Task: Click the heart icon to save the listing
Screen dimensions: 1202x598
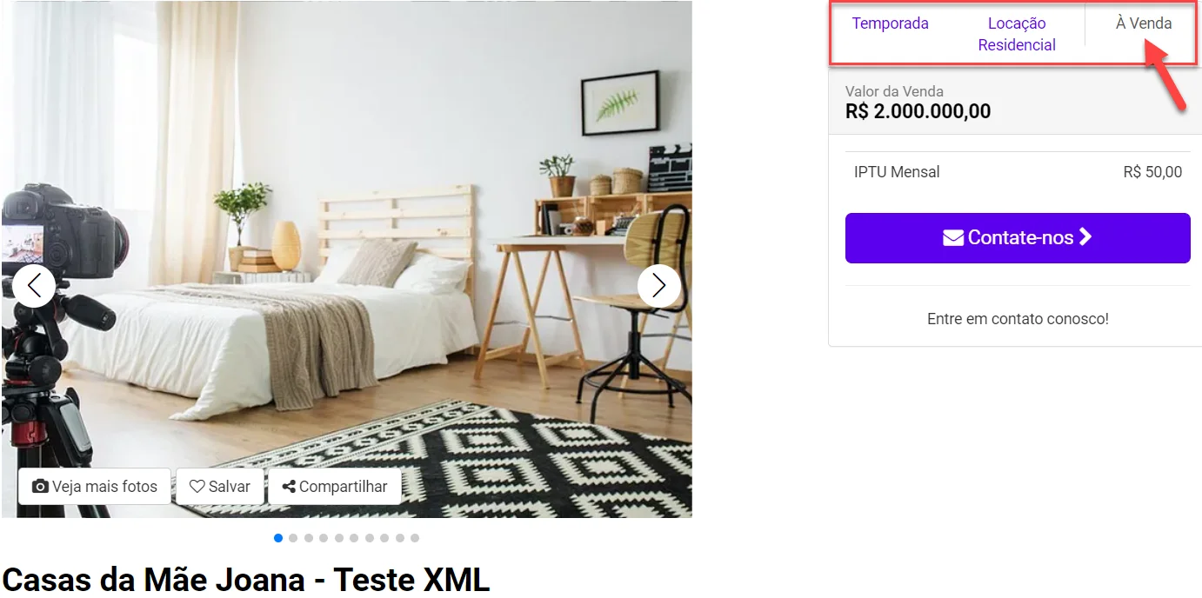Action: 197,487
